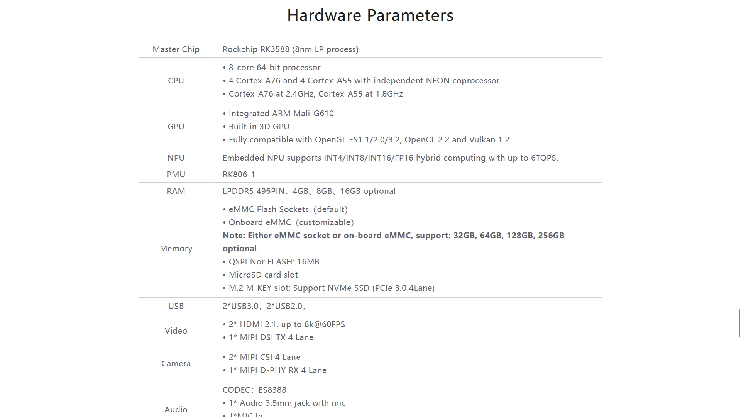Click the M.2 M-KEY slot line
The height and width of the screenshot is (417, 741).
pyautogui.click(x=332, y=288)
